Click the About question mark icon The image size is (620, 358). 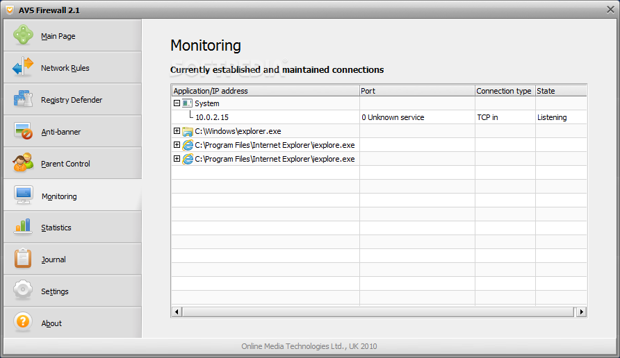(23, 322)
